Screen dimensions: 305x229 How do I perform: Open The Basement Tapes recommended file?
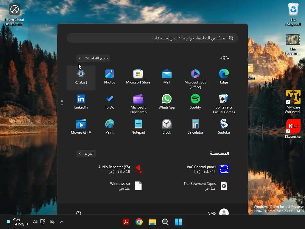point(206,186)
